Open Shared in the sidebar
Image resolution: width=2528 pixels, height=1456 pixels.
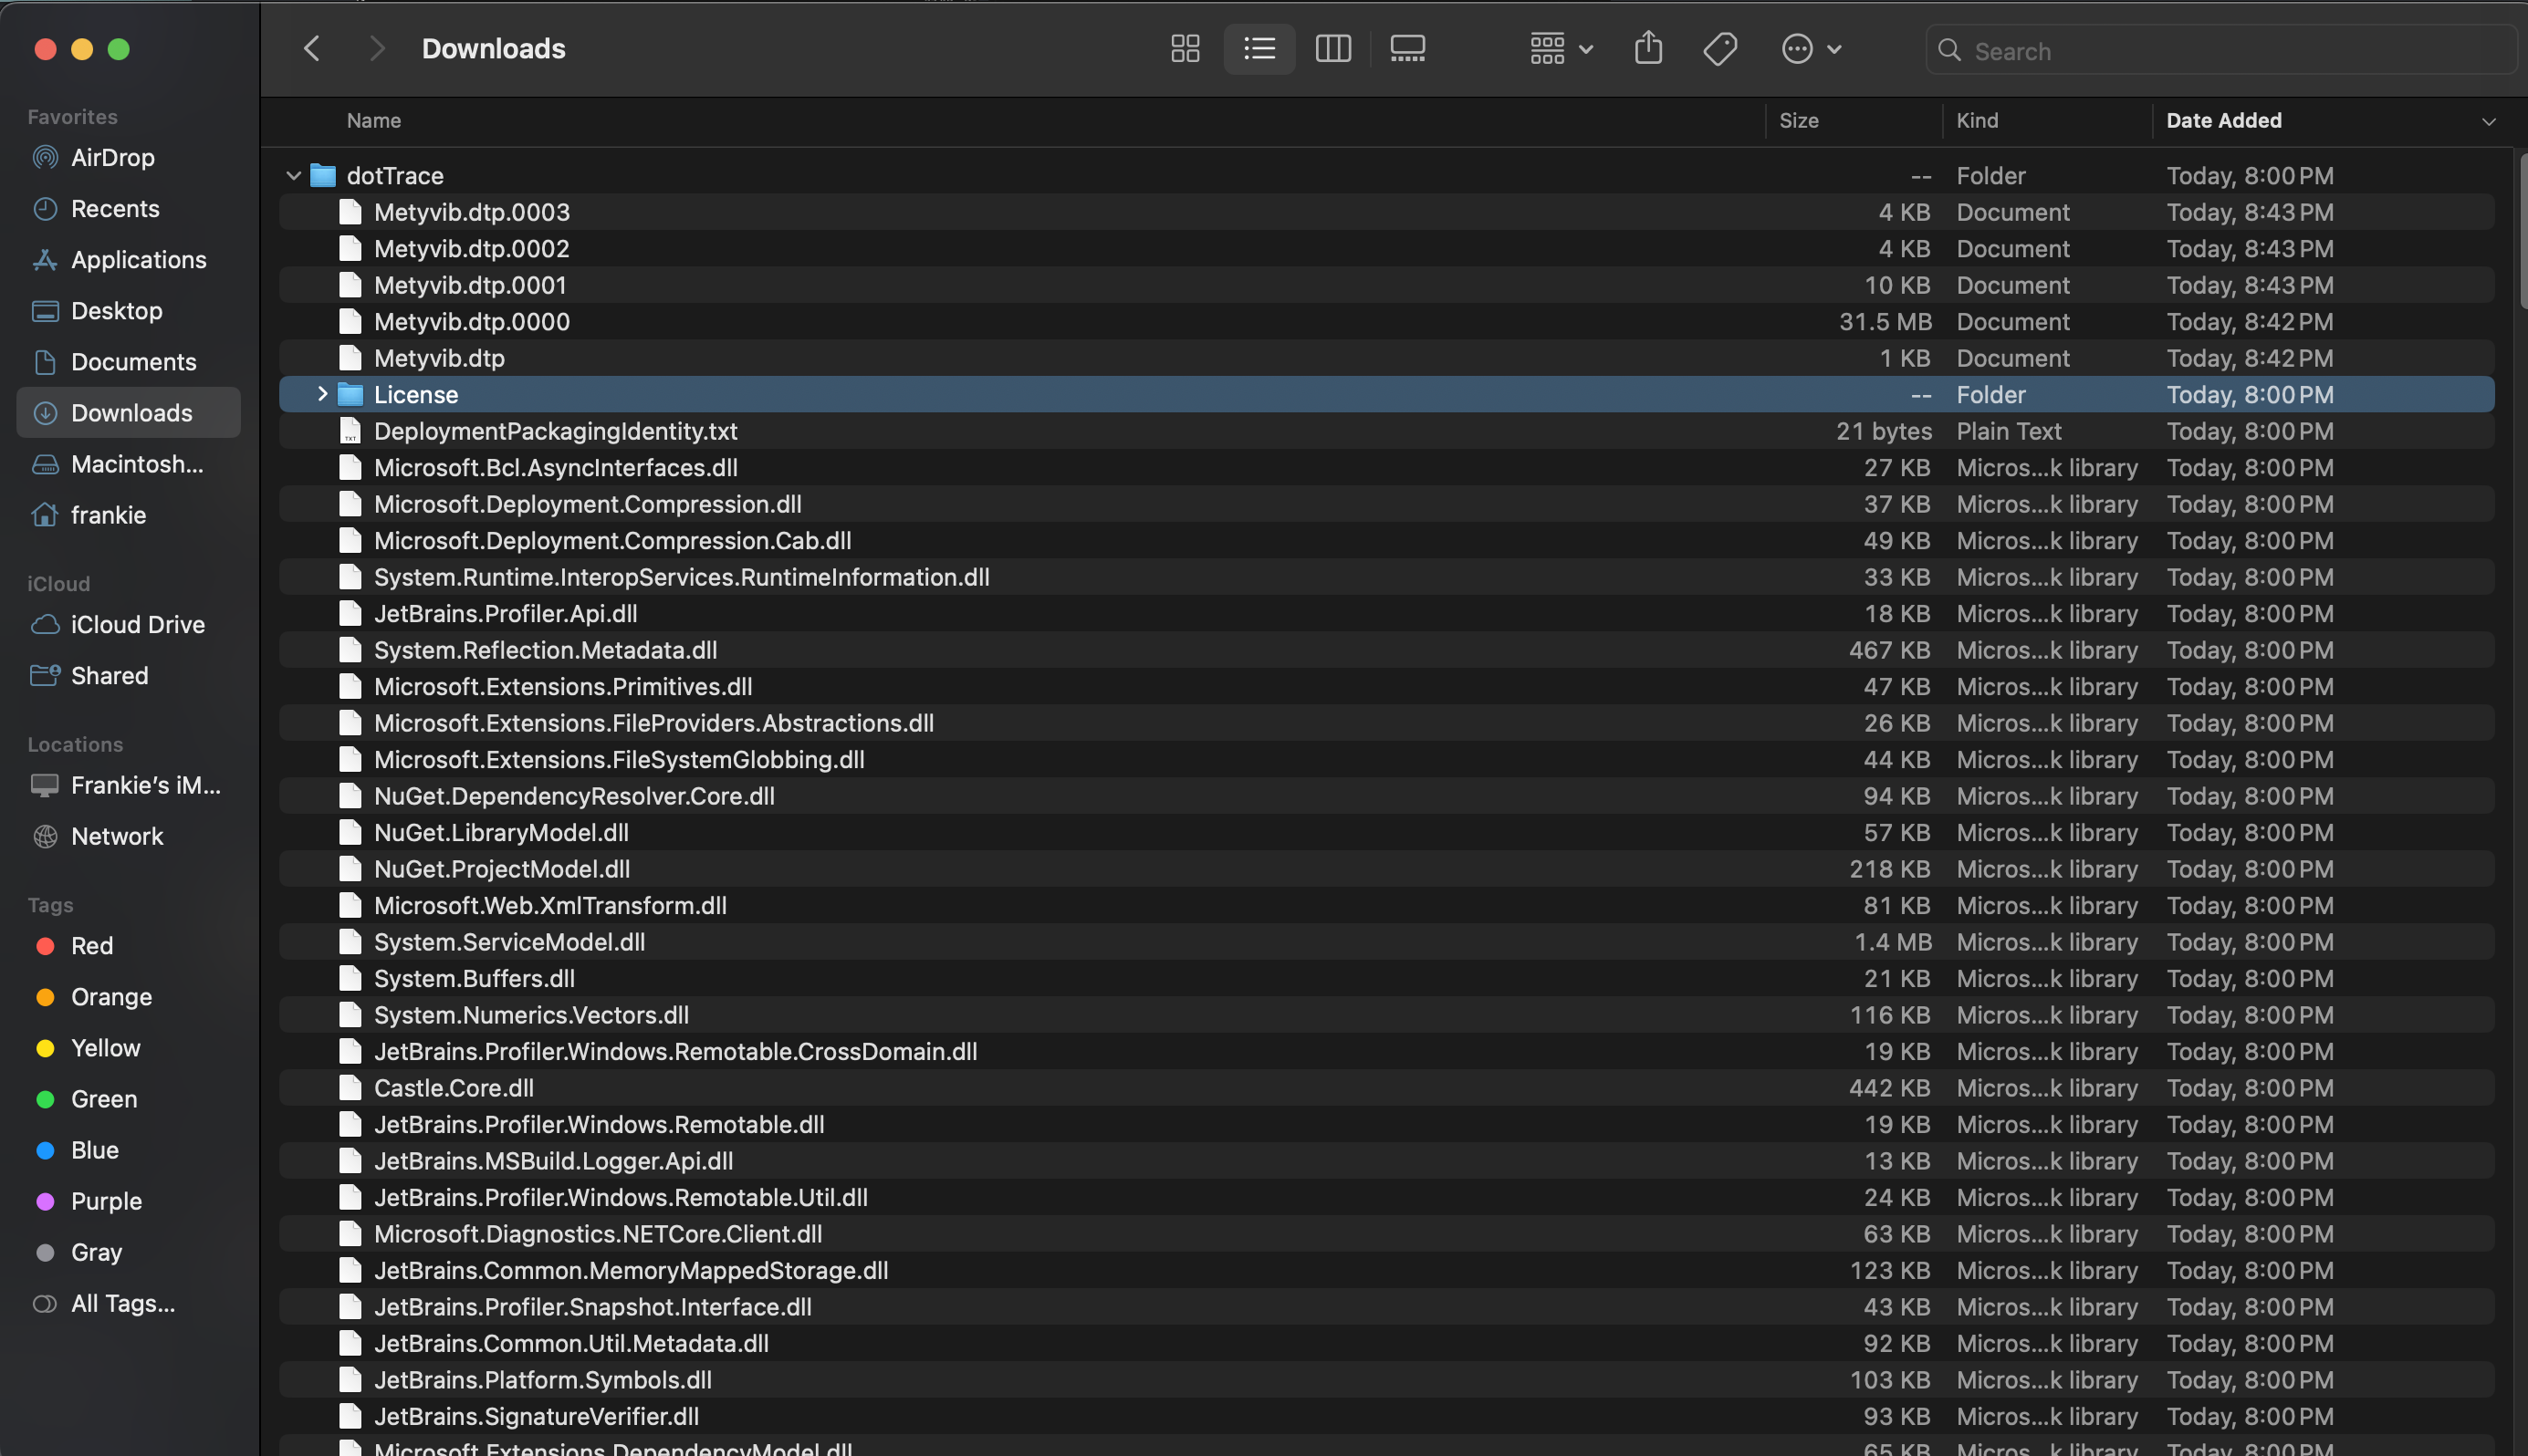tap(128, 675)
